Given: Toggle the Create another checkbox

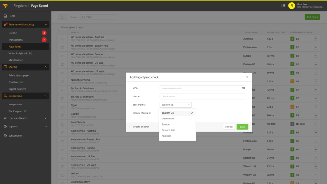Looking at the screenshot, I should [x=131, y=127].
